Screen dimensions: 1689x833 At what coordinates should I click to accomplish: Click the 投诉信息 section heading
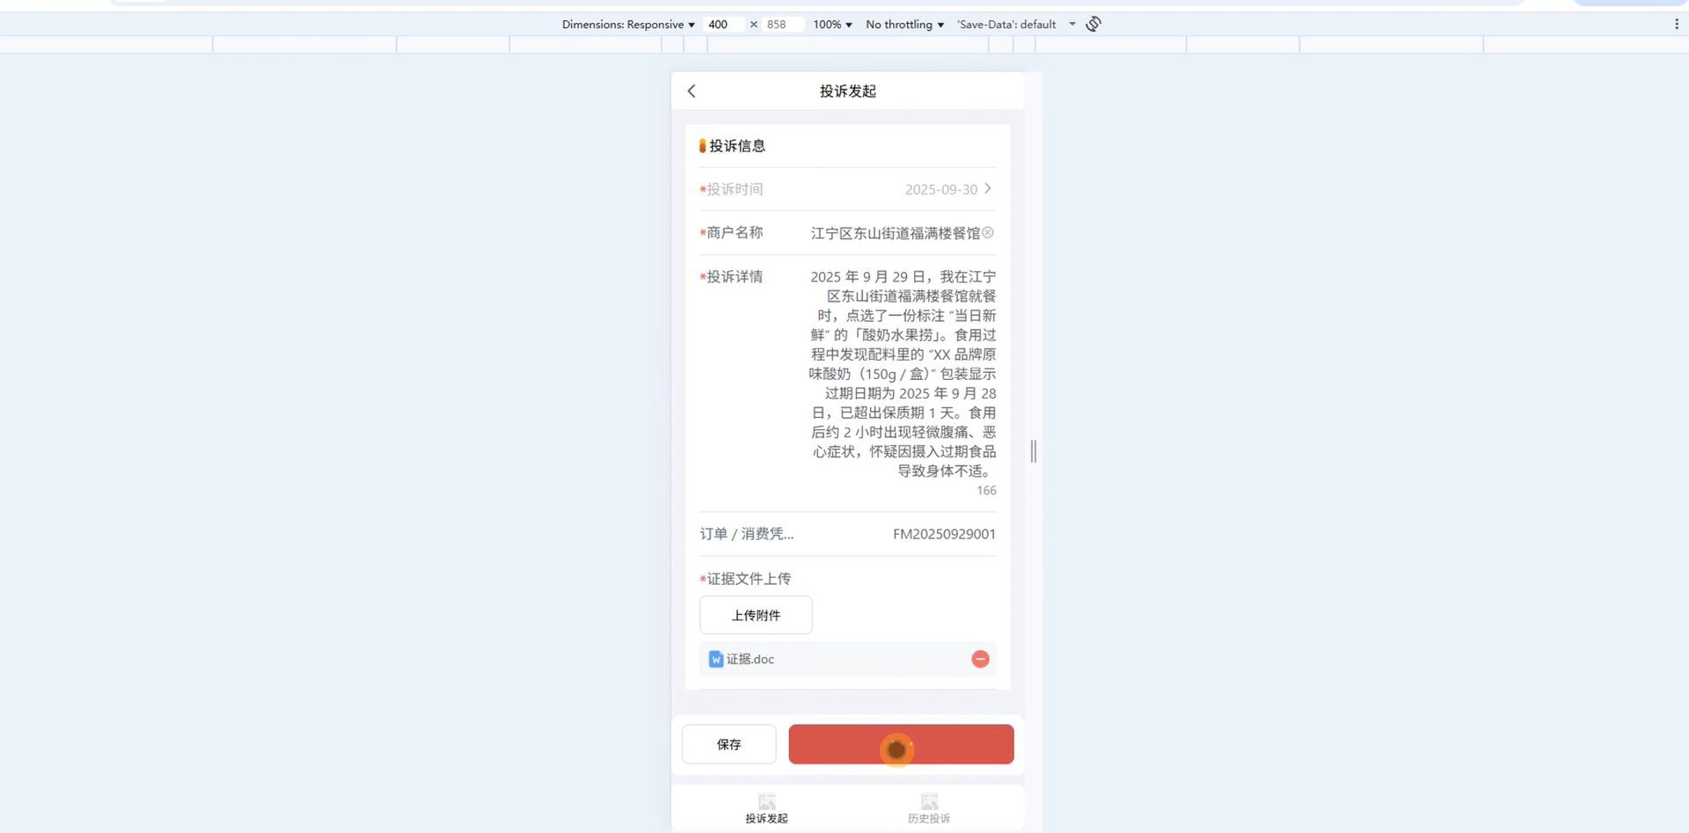point(737,146)
